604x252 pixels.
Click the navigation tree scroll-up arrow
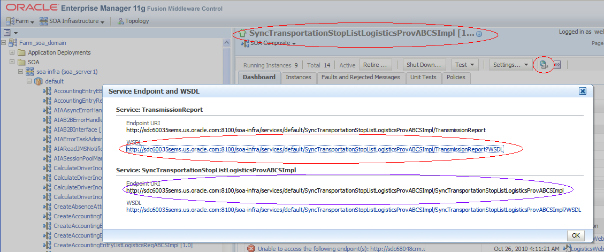(x=227, y=43)
